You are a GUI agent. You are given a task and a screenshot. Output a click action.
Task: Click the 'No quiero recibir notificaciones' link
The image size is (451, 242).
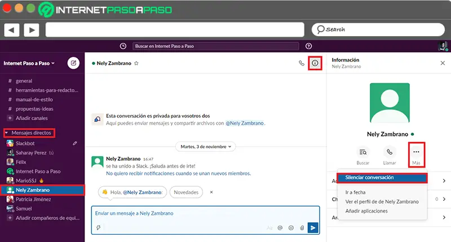178,174
